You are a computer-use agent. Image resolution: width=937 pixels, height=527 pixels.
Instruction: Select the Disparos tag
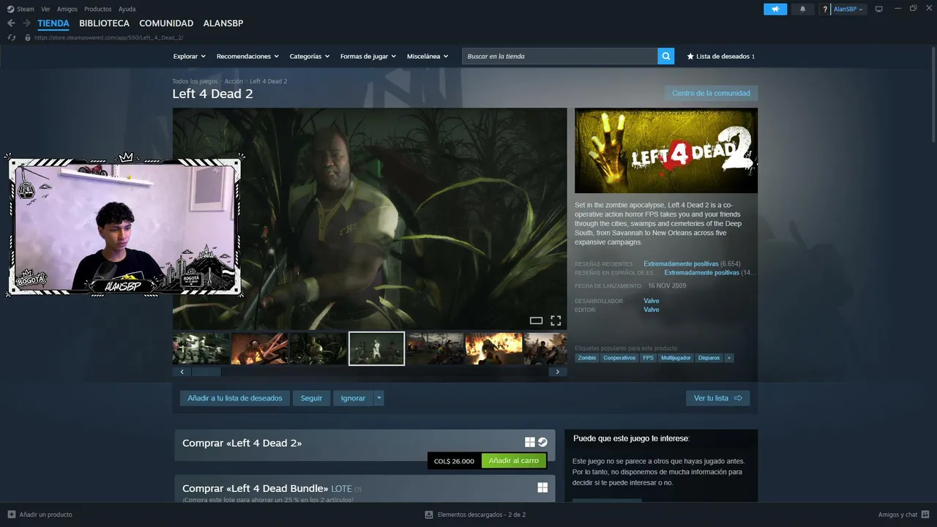(709, 358)
